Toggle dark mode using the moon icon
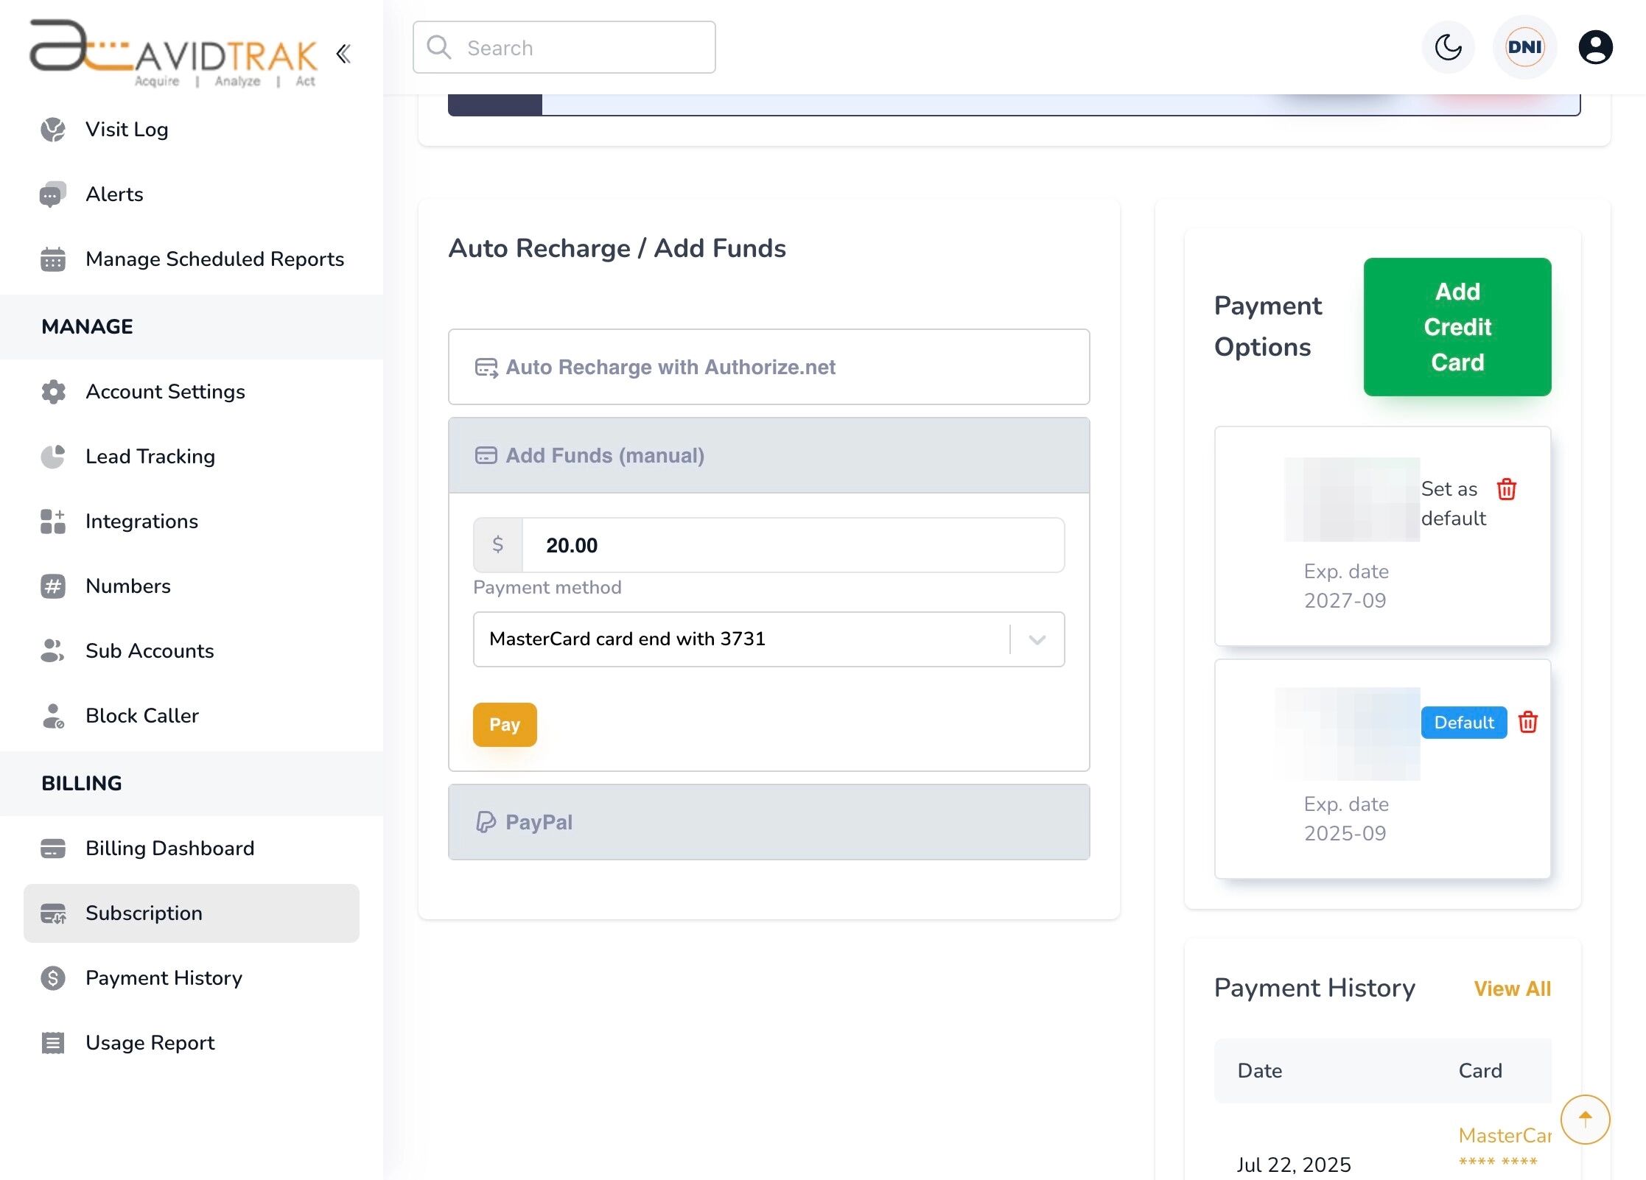 pyautogui.click(x=1448, y=48)
